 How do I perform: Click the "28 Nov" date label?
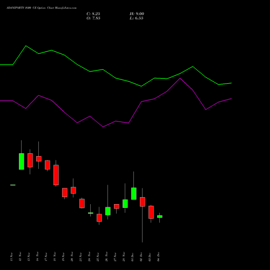coord(124,256)
